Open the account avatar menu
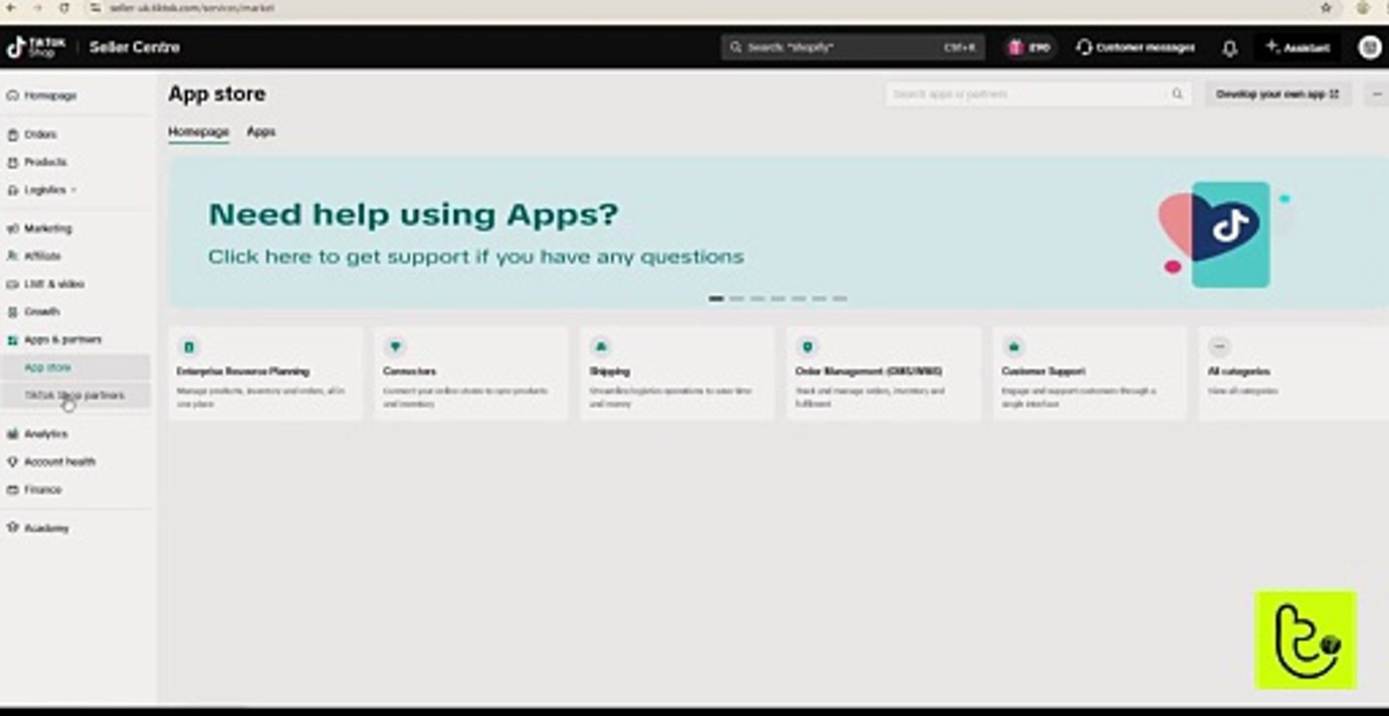 tap(1369, 47)
